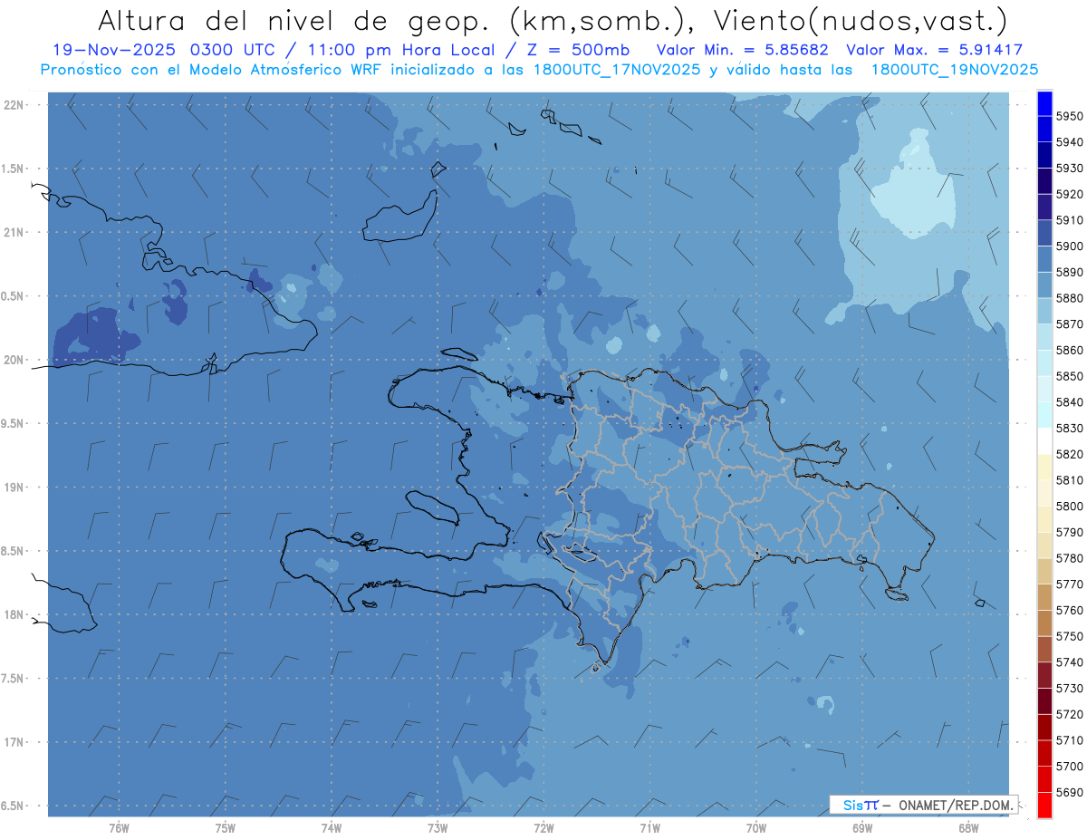Click the 5880 legend value
The width and height of the screenshot is (1087, 840).
pos(1069,298)
